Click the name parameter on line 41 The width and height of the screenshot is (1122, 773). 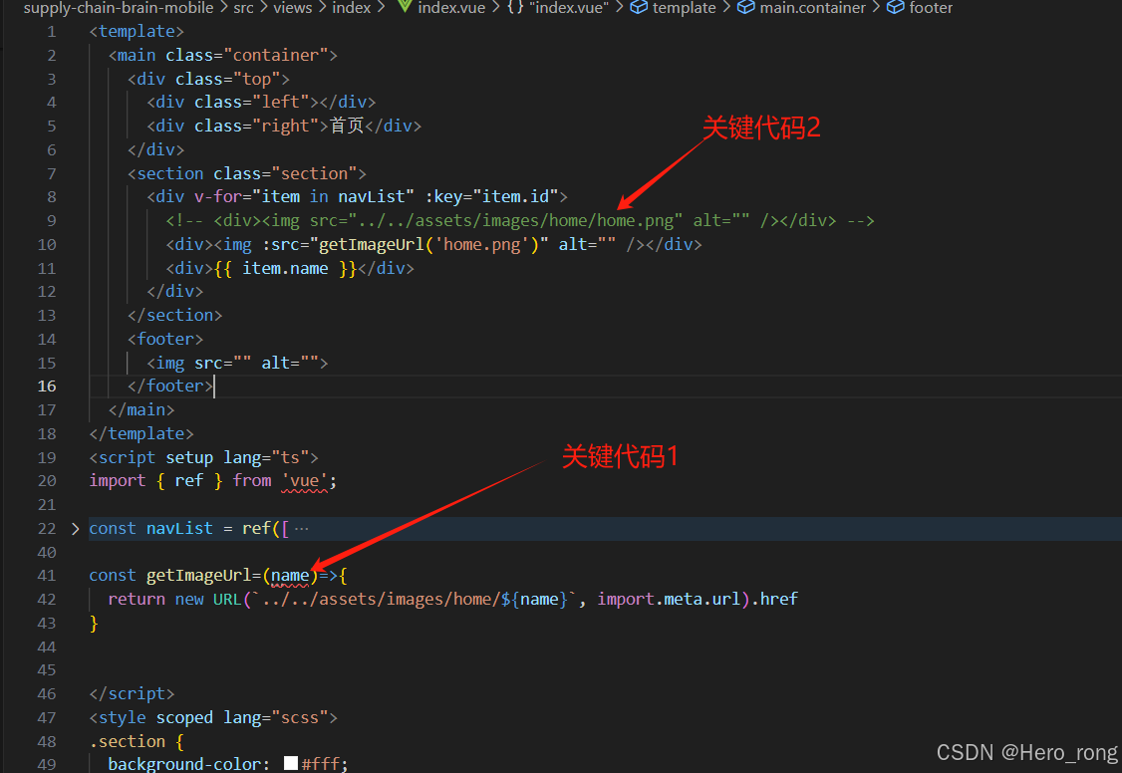point(290,576)
